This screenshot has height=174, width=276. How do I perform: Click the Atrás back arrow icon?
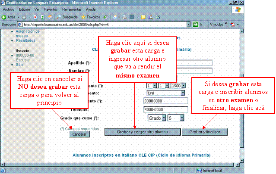click(x=4, y=17)
